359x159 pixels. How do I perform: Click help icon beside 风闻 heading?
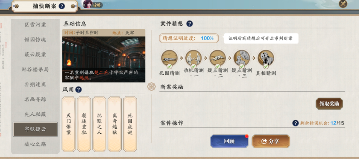[x=79, y=90]
